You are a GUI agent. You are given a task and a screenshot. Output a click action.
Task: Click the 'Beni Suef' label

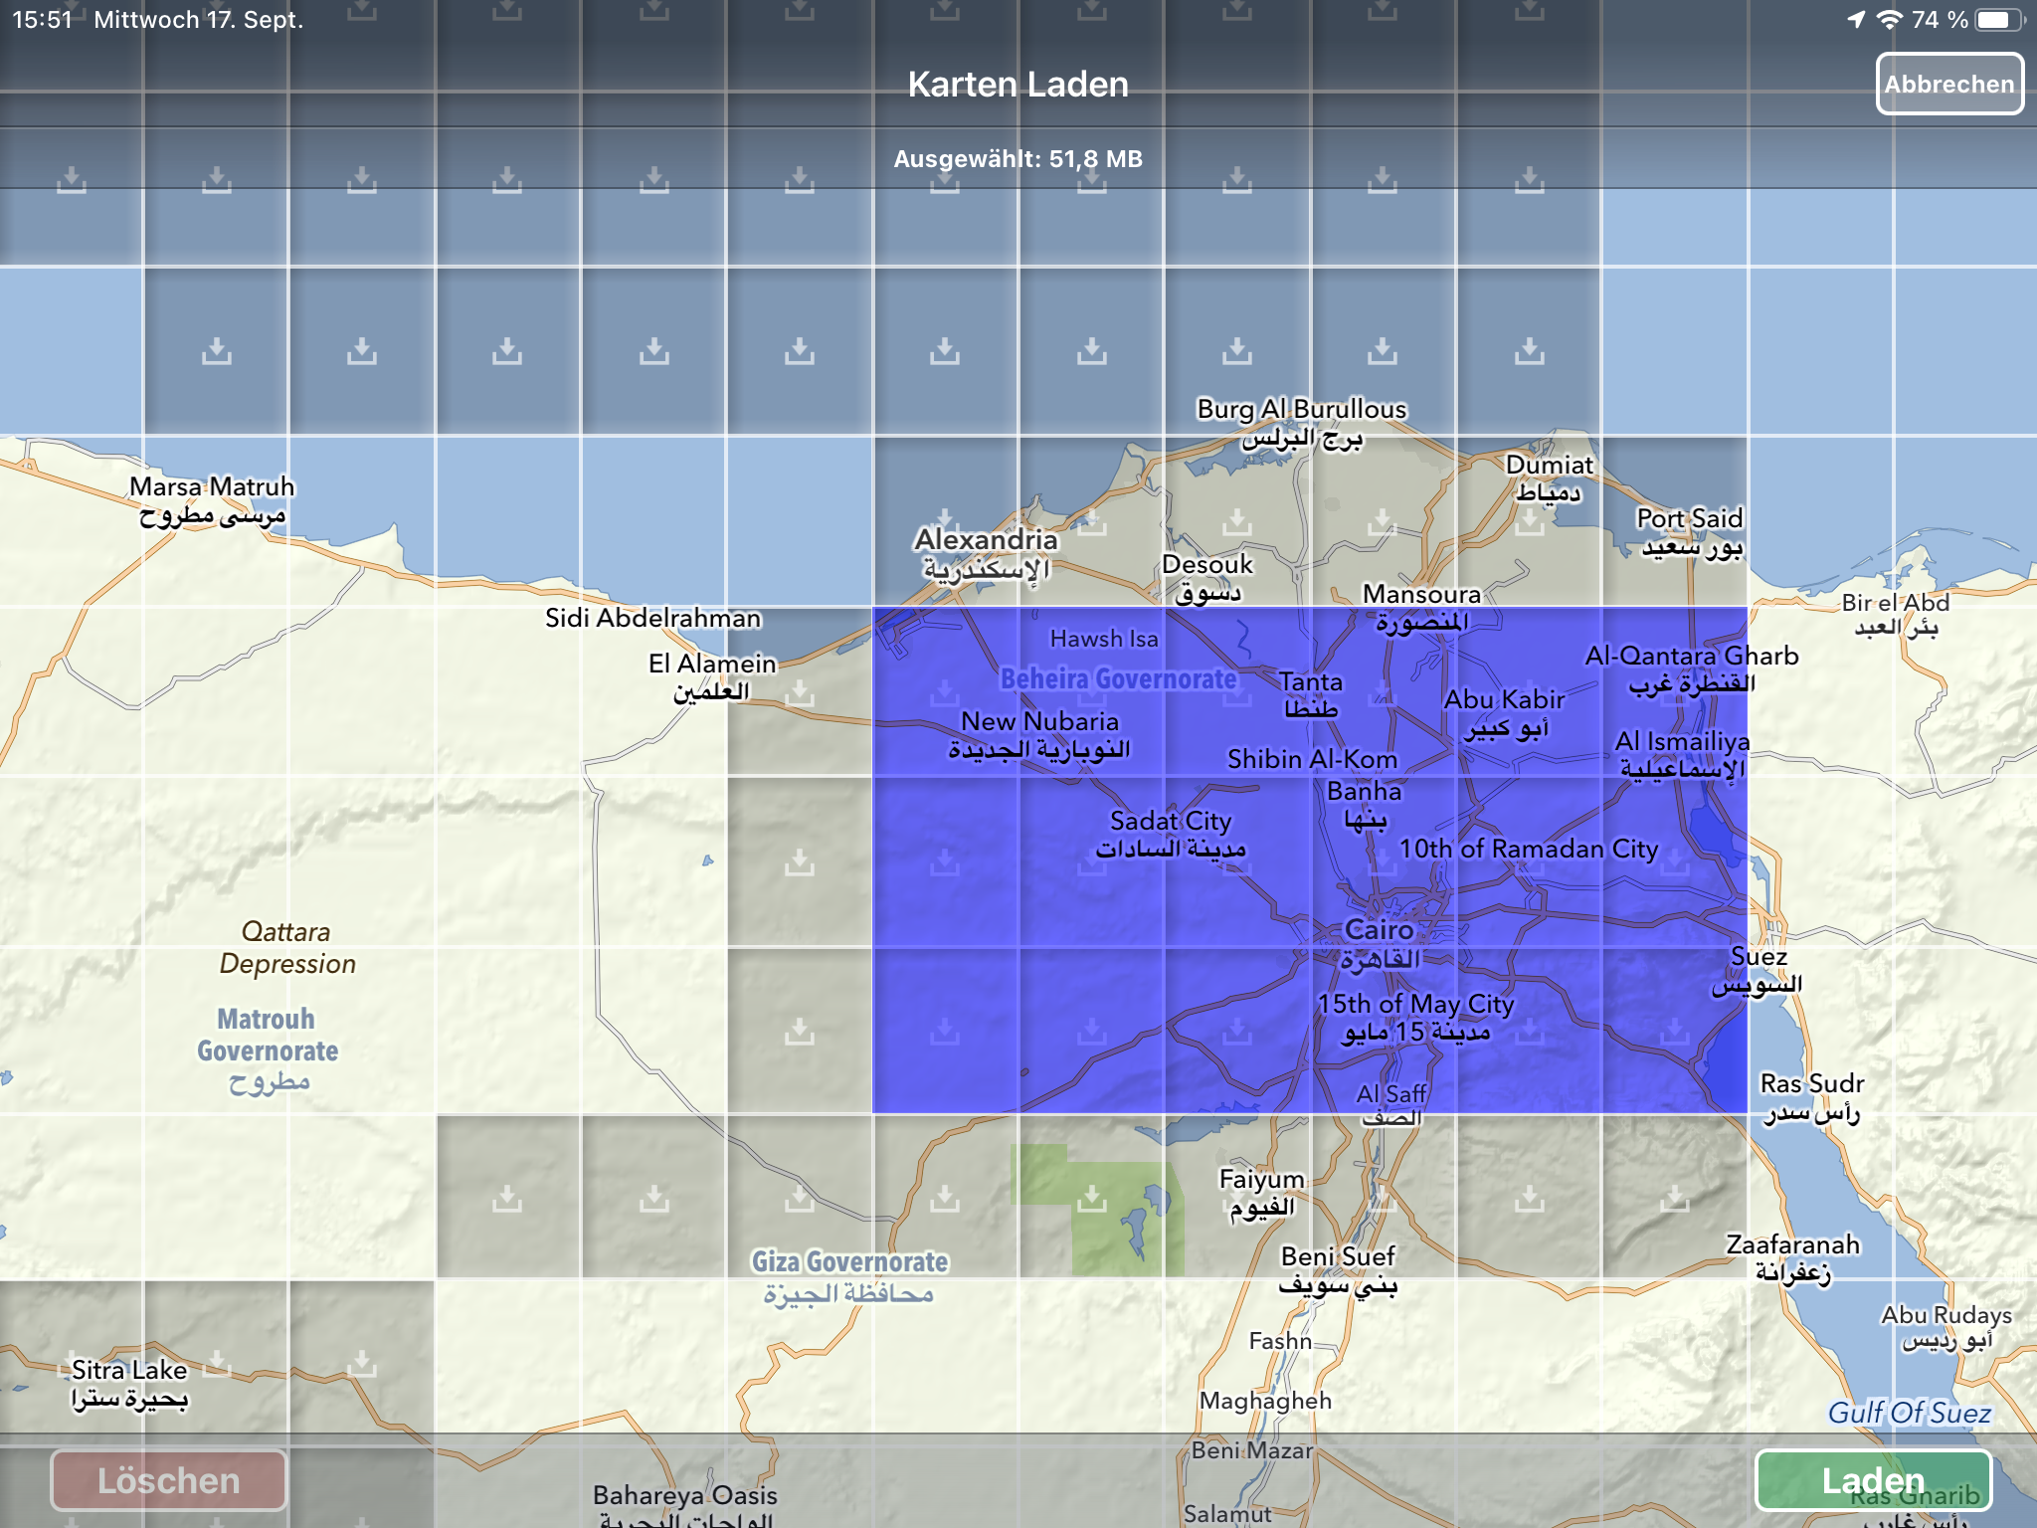(x=1338, y=1256)
